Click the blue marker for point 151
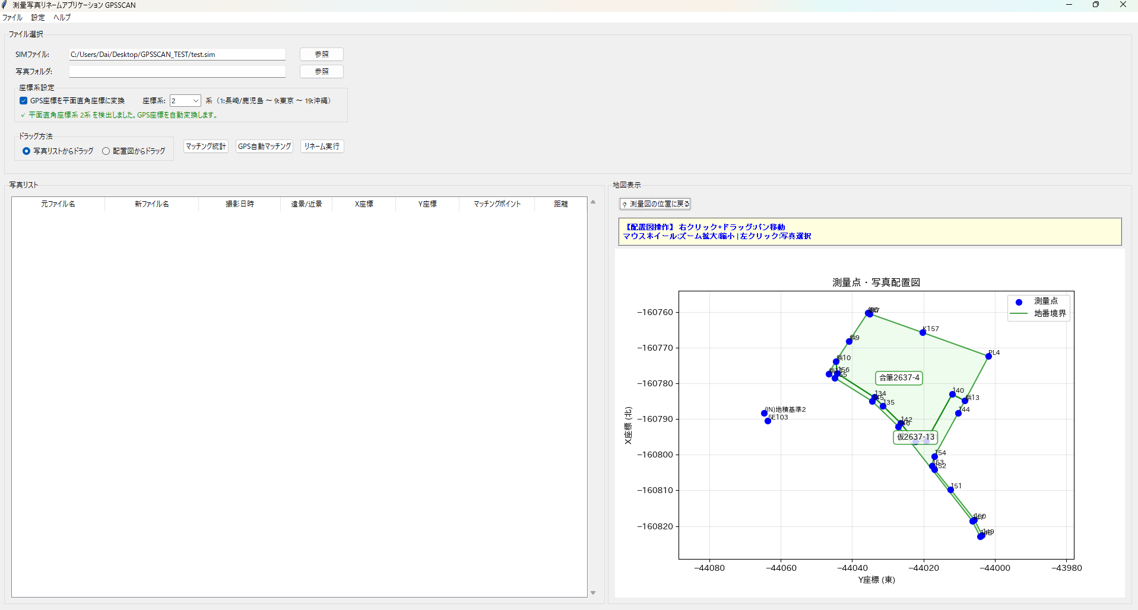1138x610 pixels. pyautogui.click(x=950, y=490)
